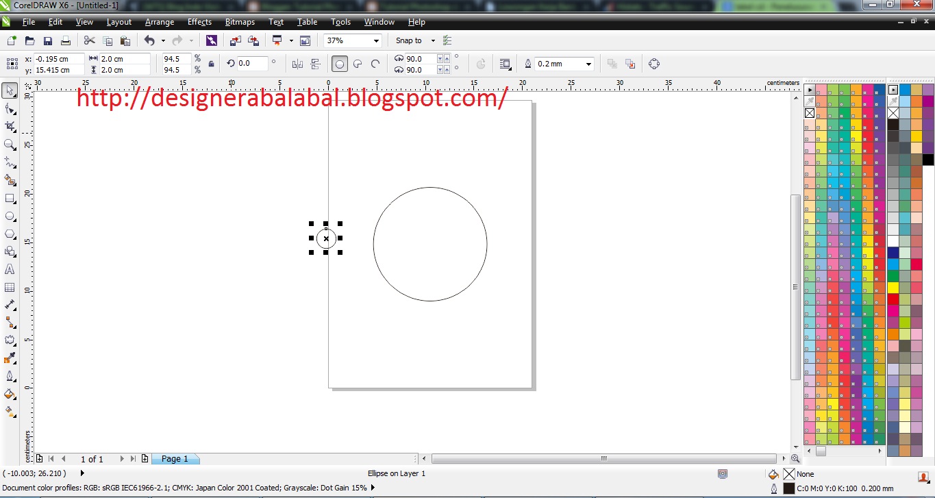Open the Arrange menu
Viewport: 935px width, 498px height.
pos(159,21)
